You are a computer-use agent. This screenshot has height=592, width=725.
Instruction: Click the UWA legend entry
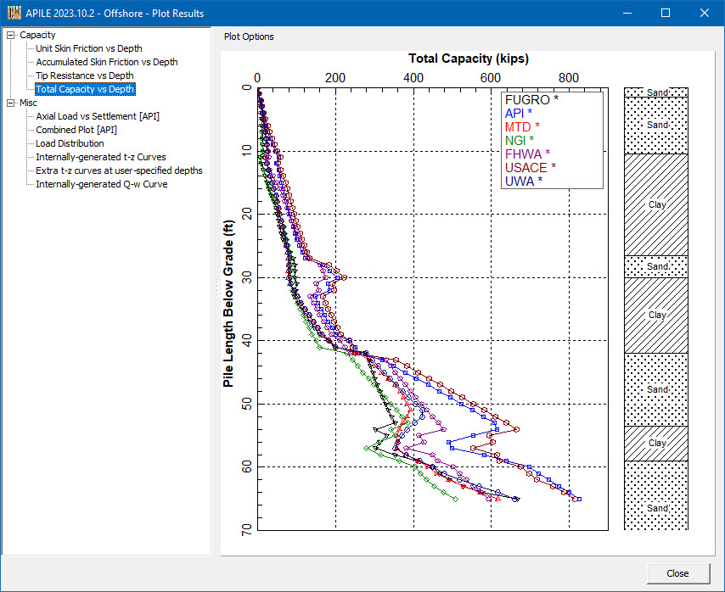pos(521,181)
